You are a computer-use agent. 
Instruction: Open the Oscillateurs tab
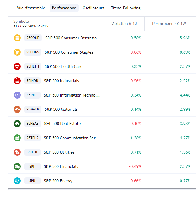tap(93, 8)
